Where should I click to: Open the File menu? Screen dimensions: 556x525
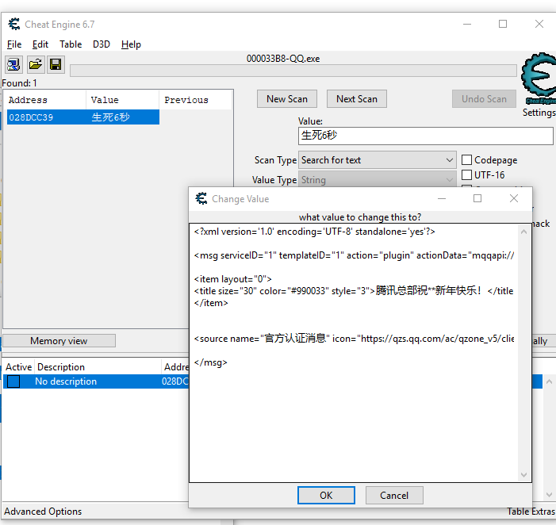(14, 44)
